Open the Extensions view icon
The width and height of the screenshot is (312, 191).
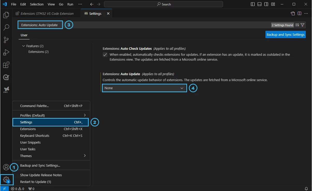click(x=6, y=65)
